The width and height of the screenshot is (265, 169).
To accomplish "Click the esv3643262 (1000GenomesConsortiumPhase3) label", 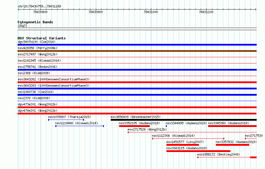I will coord(54,79).
